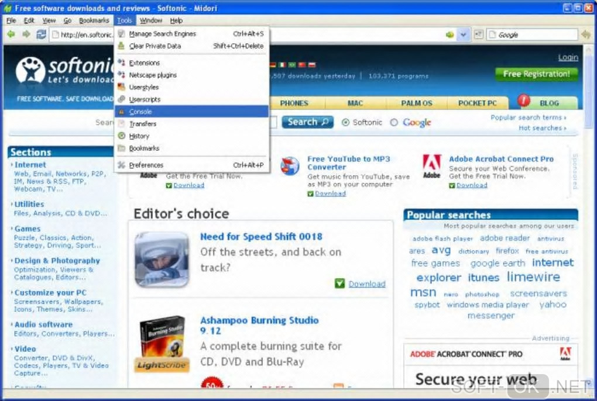Click the green Back arrow toolbar icon
The height and width of the screenshot is (401, 597).
click(11, 34)
